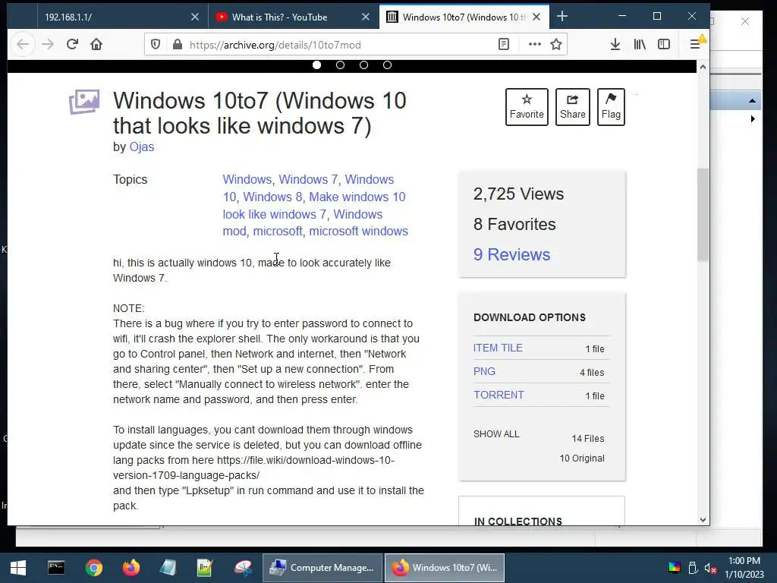This screenshot has height=583, width=777.
Task: Download PNG files option
Action: (x=484, y=371)
